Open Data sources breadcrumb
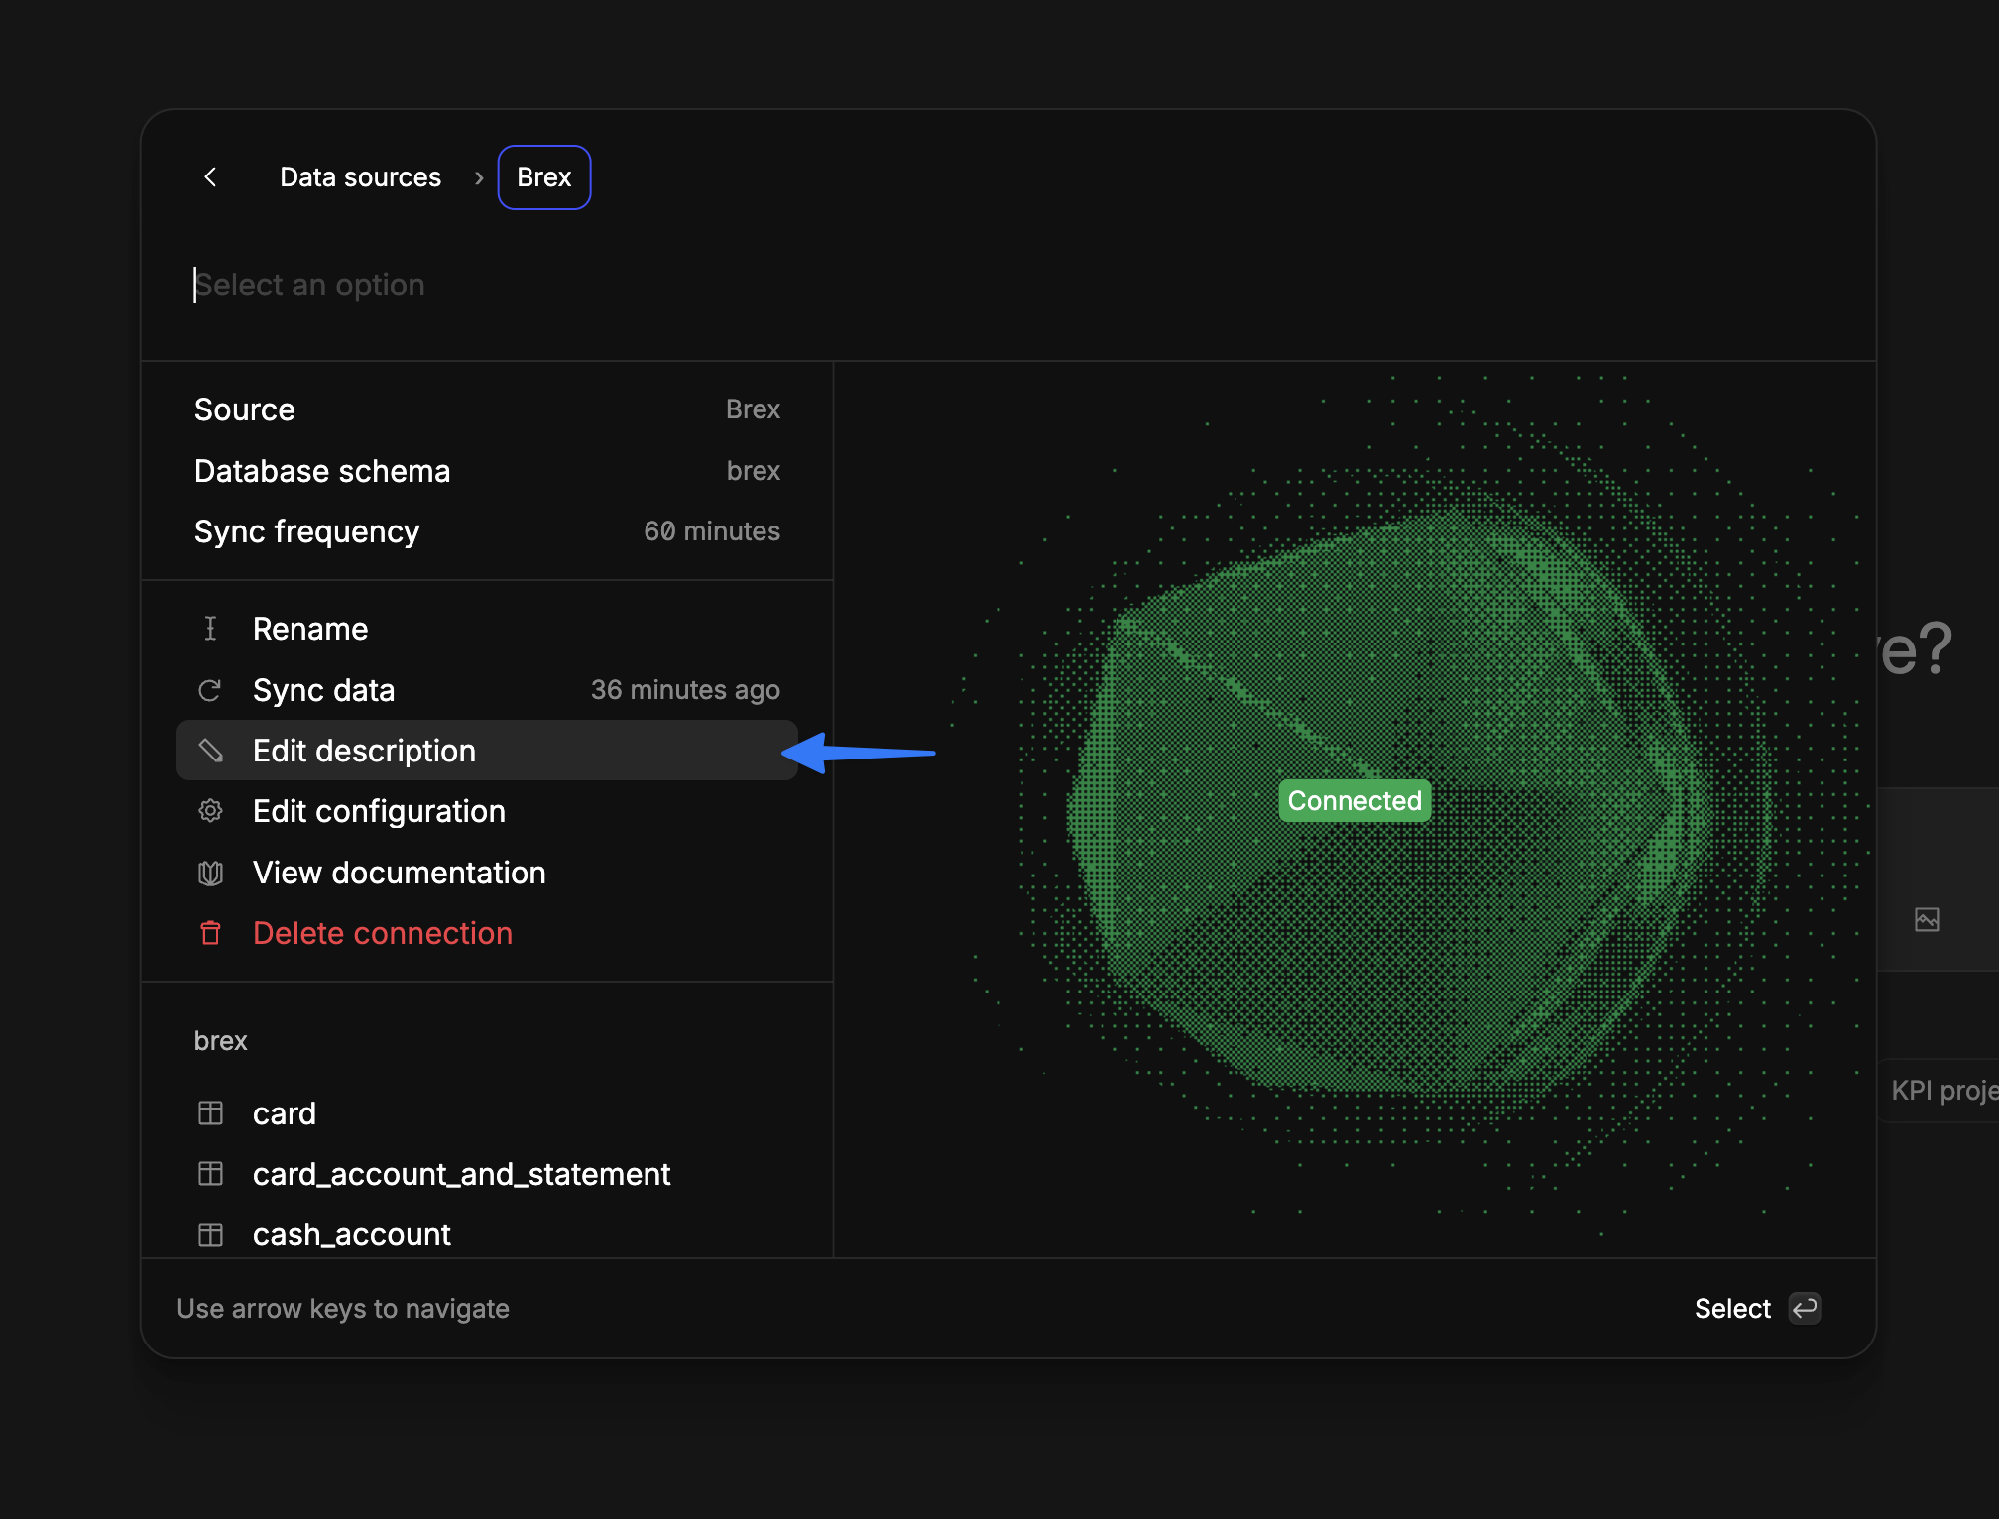 (x=360, y=177)
